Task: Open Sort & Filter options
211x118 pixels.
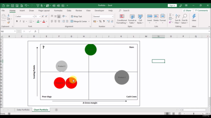Action: click(x=178, y=19)
